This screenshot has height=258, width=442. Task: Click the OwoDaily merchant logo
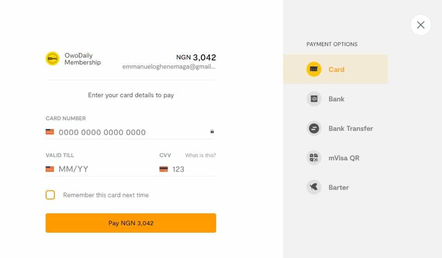(53, 59)
